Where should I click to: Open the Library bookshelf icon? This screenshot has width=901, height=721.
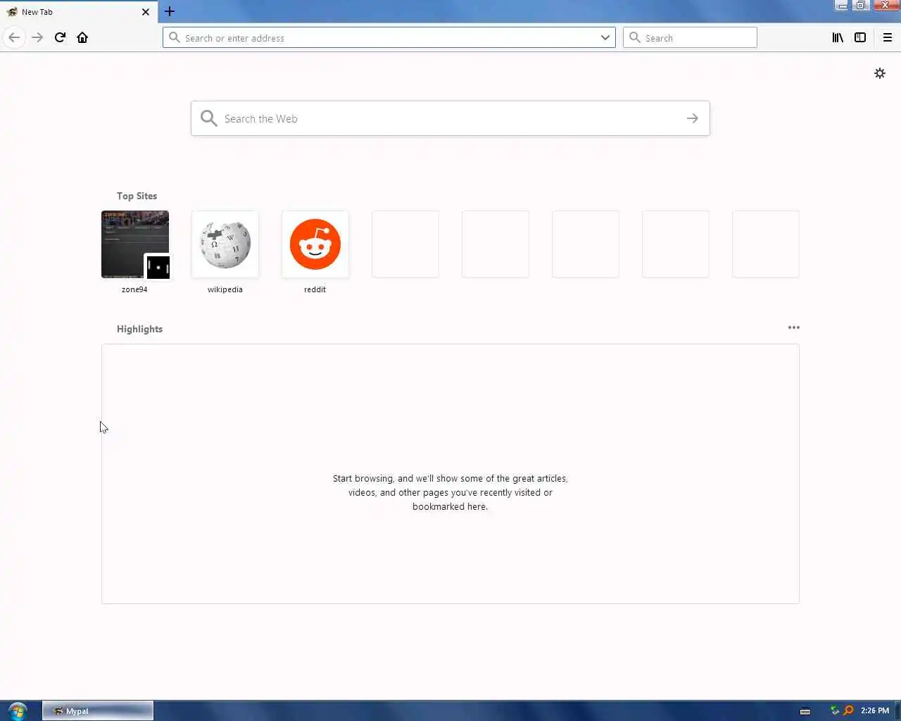pos(838,37)
